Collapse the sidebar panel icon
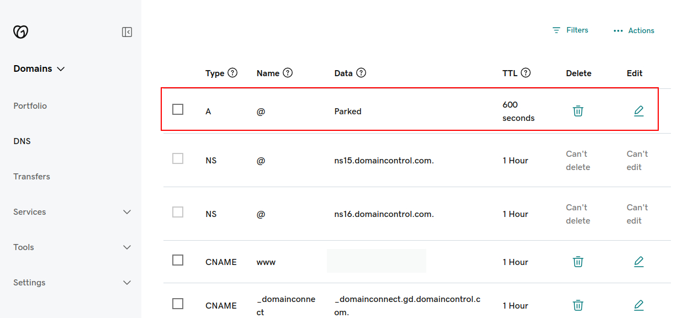 [127, 32]
